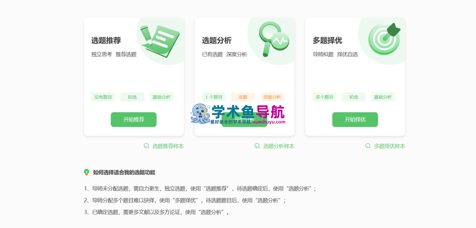The width and height of the screenshot is (476, 228).
Task: Click the octopus mascot logo of 学术鱼导航
Action: click(200, 114)
